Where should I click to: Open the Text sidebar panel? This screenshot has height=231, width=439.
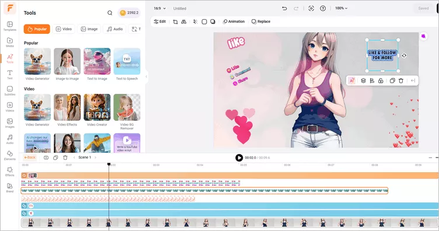(10, 75)
